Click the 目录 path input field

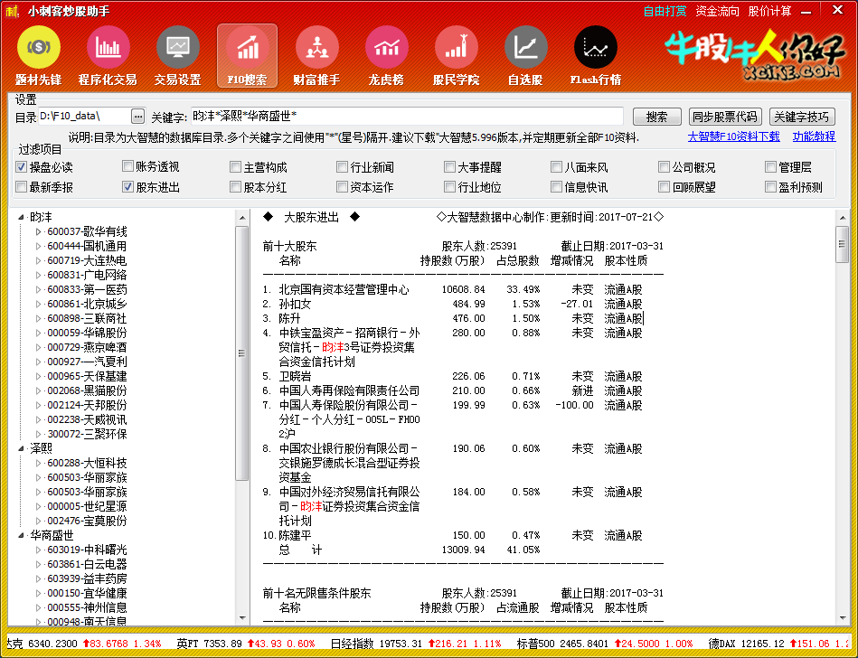point(84,116)
